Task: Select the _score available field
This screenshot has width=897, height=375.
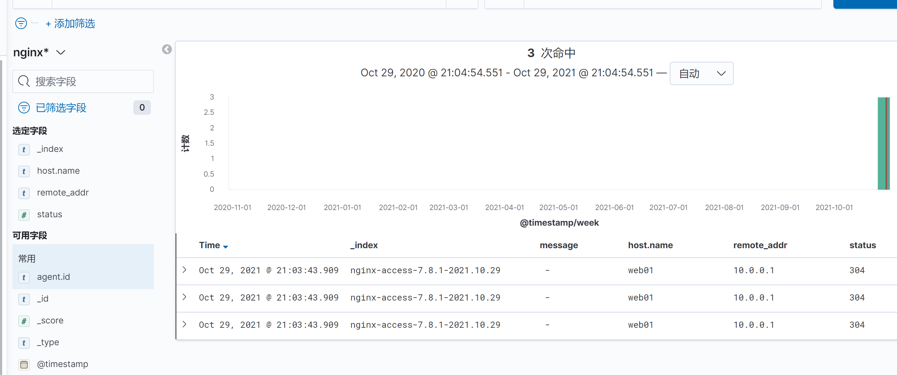Action: pos(50,320)
